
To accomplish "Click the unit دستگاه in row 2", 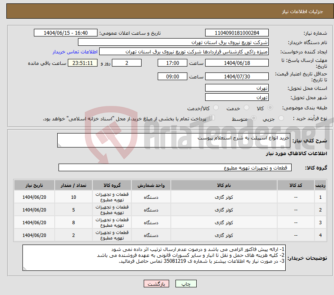I will point(151,210).
